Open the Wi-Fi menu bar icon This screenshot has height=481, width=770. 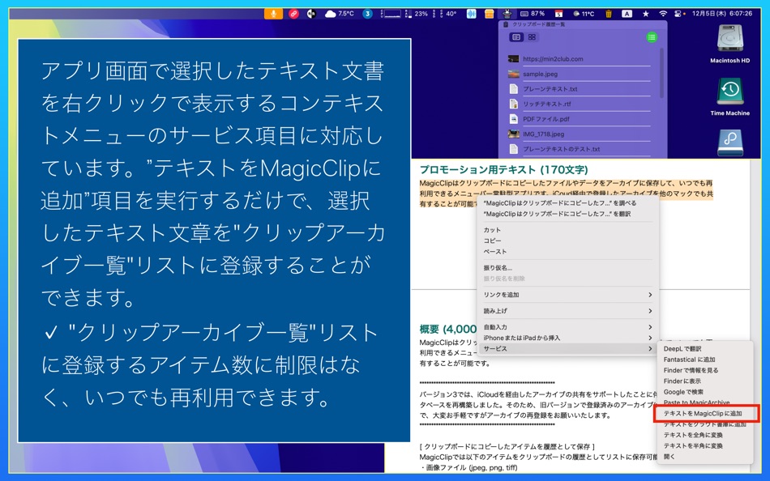tap(663, 14)
